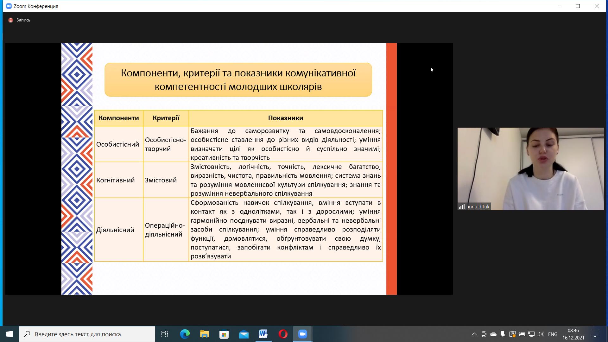Click the microphone tray icon
This screenshot has width=608, height=342.
[503, 334]
